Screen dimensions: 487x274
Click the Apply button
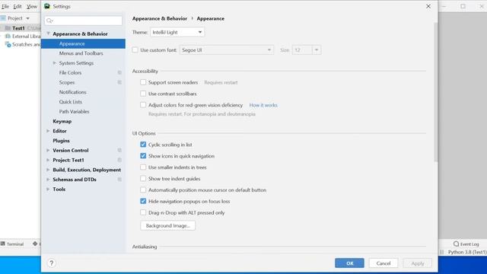pos(418,263)
